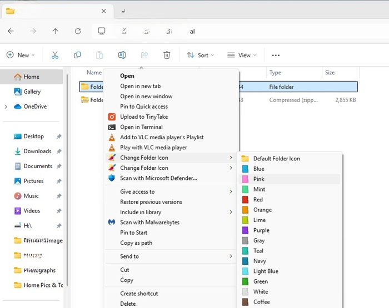This screenshot has height=308, width=389.
Task: Click the Rename toolbar icon
Action: (122, 55)
